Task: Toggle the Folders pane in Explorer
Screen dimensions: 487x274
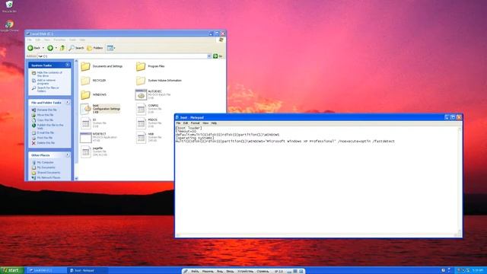Action: (x=95, y=48)
